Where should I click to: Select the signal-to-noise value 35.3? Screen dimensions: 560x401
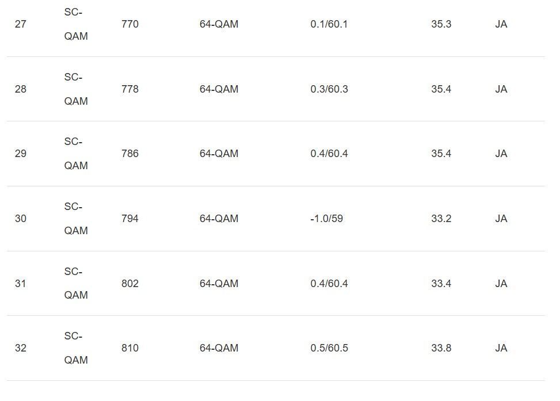[x=441, y=25]
